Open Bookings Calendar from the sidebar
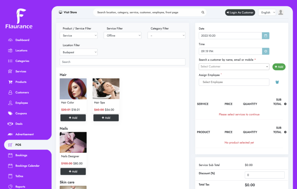 coord(27,166)
